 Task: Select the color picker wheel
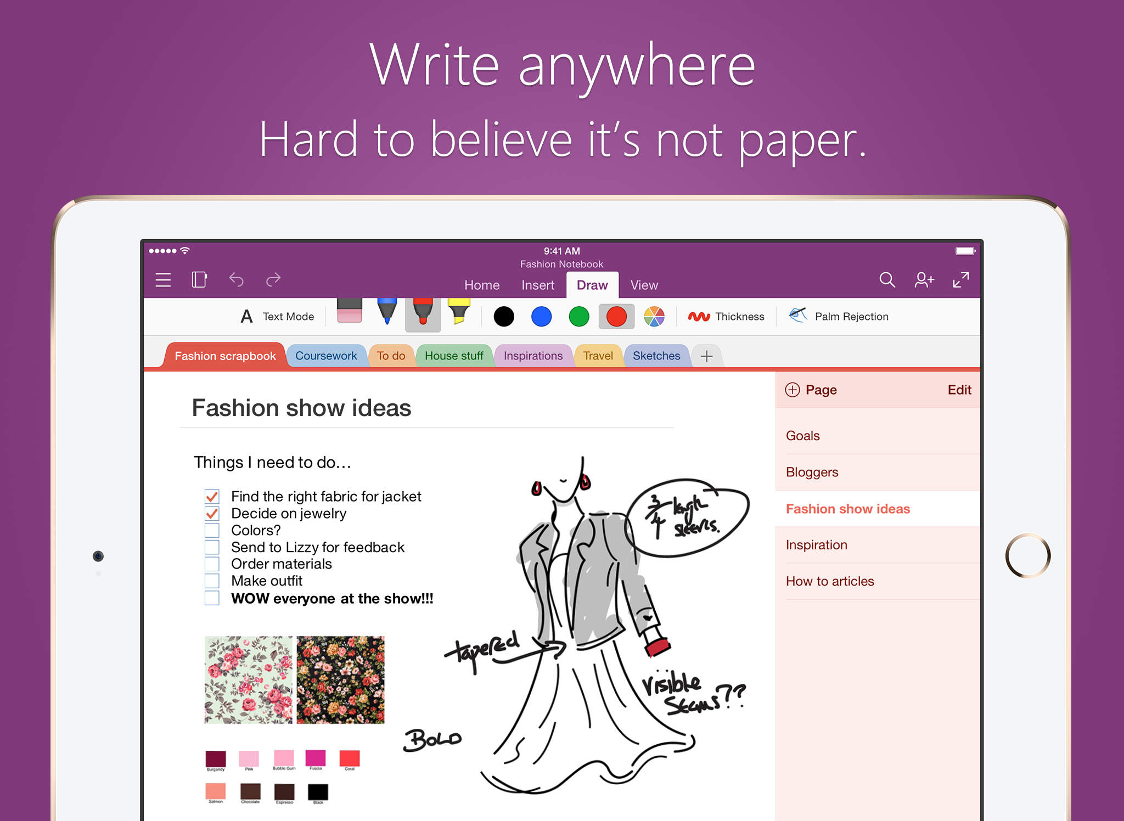click(655, 317)
